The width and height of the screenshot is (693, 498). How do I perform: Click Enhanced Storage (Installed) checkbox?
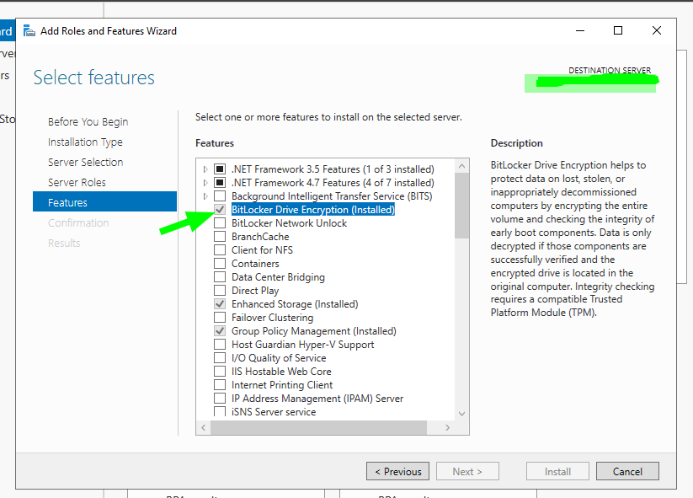click(x=220, y=304)
